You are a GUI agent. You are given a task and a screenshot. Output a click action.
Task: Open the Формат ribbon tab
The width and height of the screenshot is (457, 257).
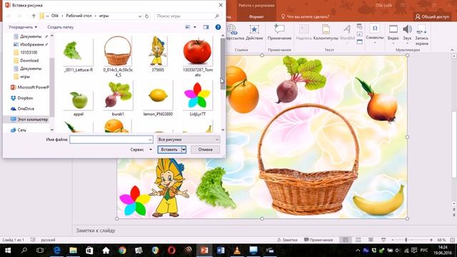(x=256, y=16)
